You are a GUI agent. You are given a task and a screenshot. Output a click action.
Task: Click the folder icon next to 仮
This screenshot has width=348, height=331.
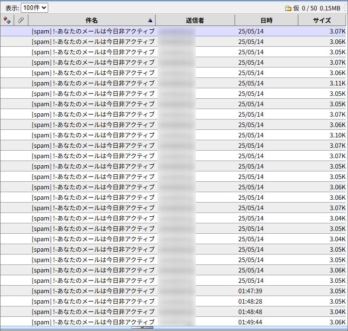click(x=288, y=8)
